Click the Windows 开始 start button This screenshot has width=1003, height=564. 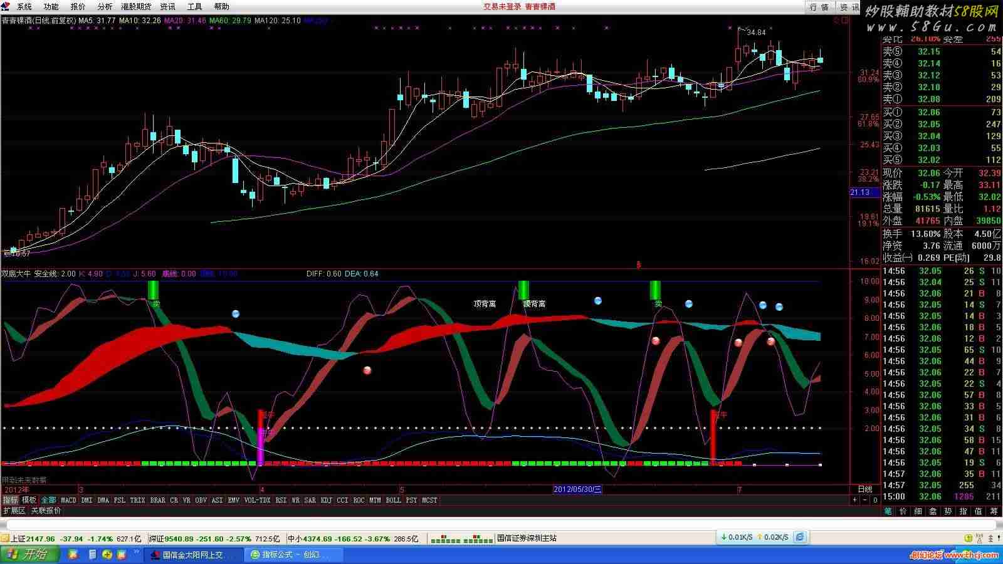coord(29,555)
